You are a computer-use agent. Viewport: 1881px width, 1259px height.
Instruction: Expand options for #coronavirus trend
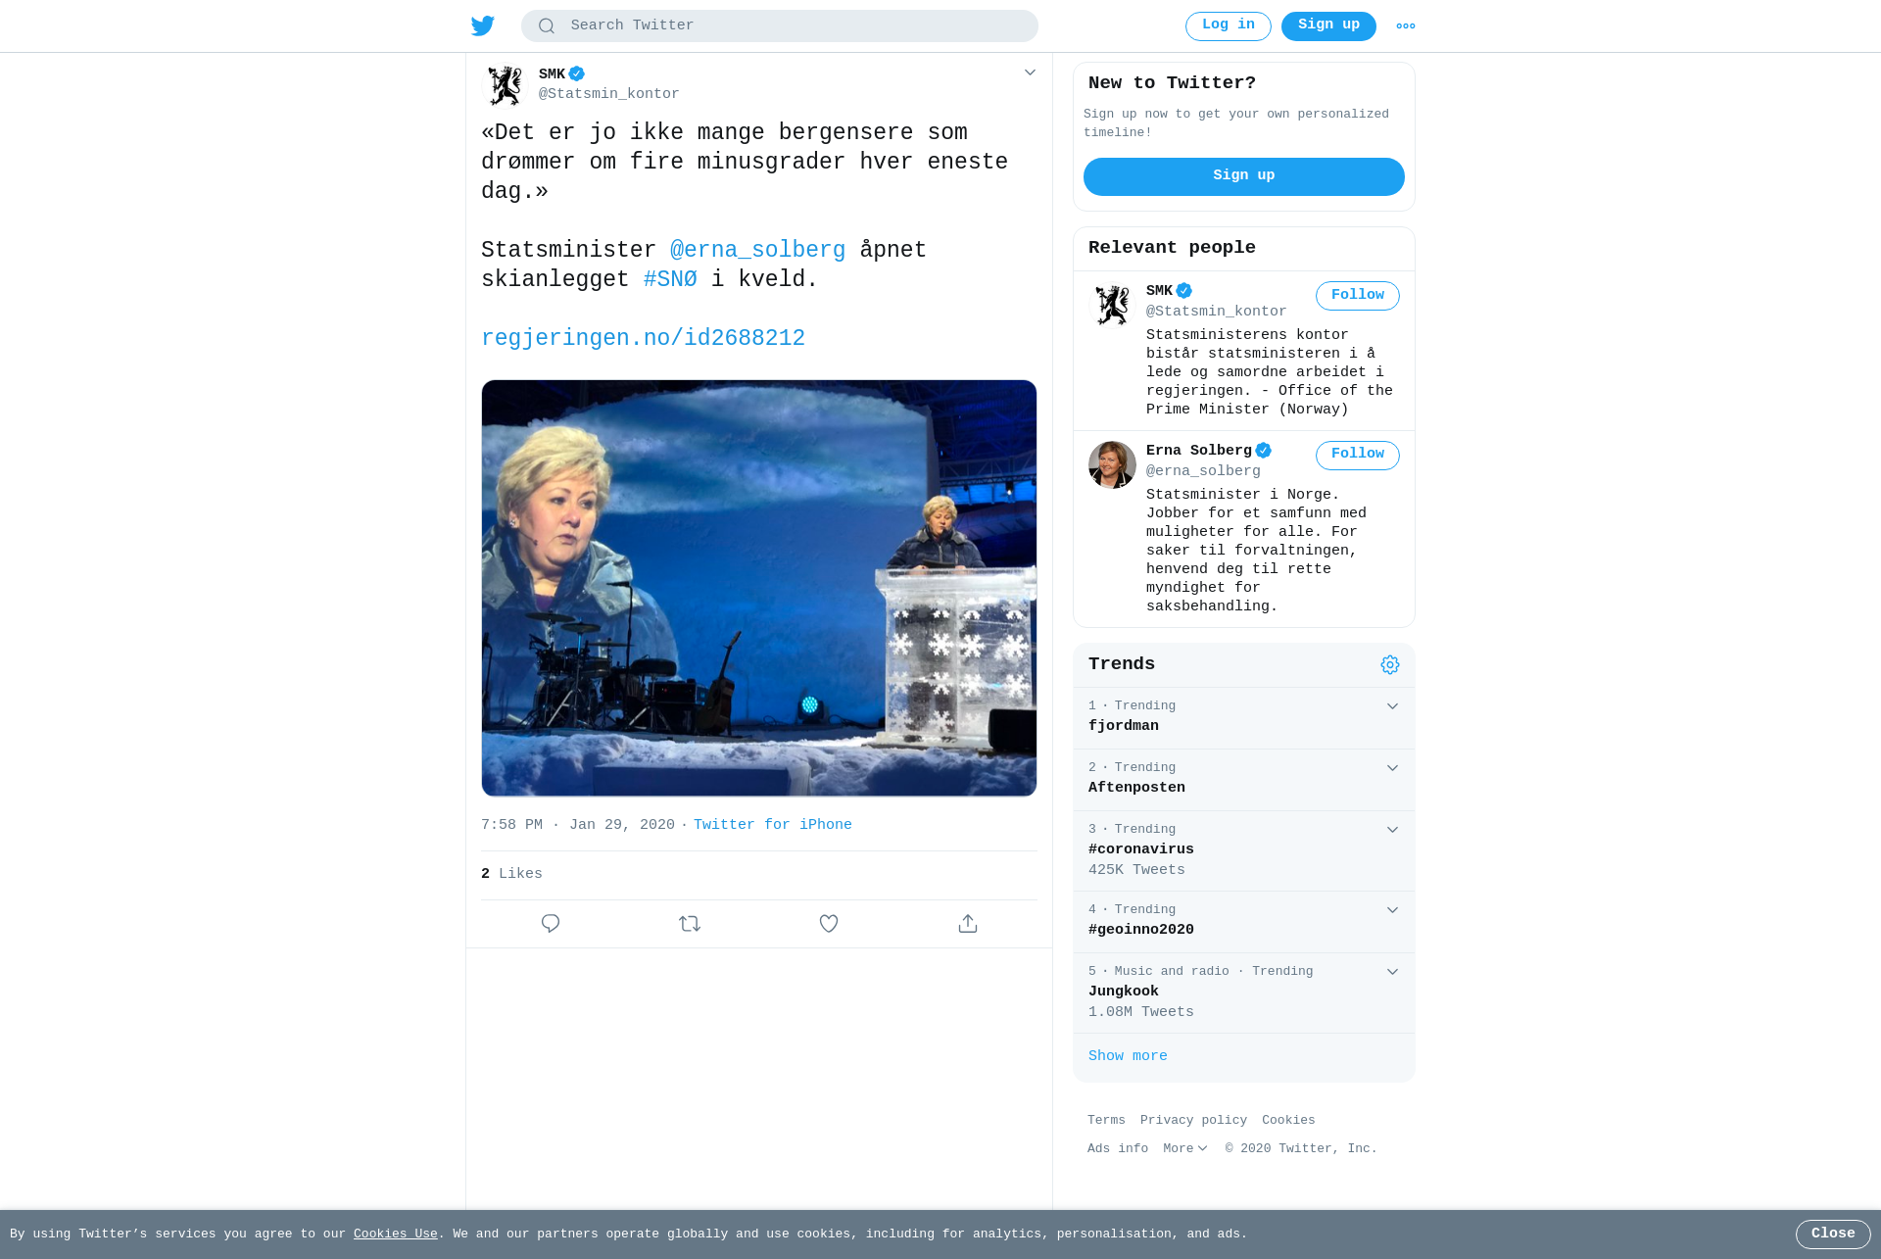[1392, 830]
